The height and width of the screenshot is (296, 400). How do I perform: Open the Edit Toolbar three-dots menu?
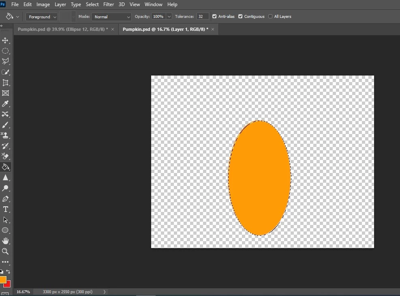coord(5,262)
